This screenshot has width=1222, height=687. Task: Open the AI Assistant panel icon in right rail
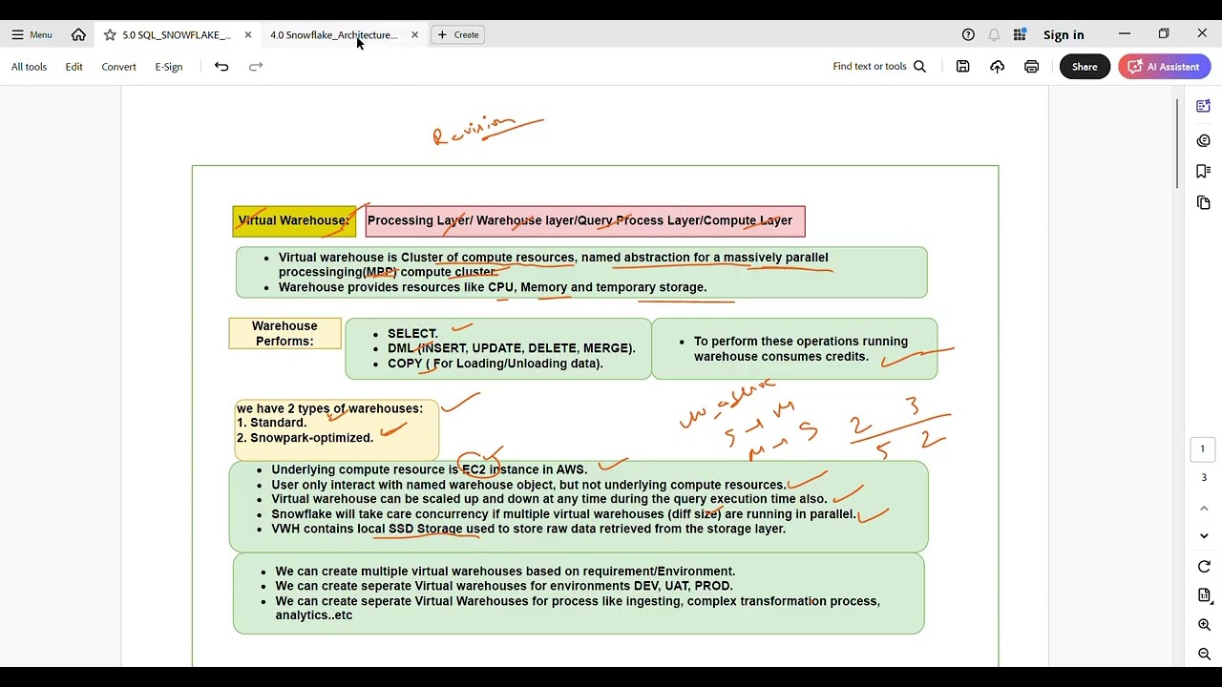coord(1204,106)
